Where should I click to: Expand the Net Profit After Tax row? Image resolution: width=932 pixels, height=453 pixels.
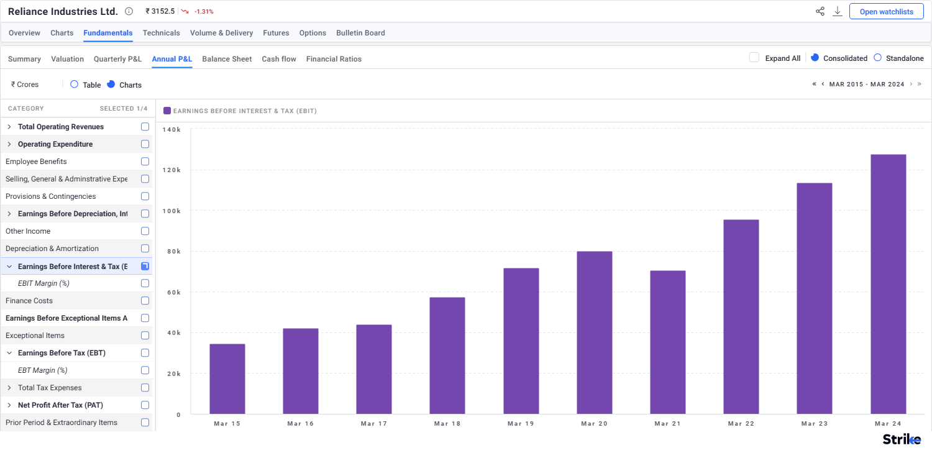[9, 405]
